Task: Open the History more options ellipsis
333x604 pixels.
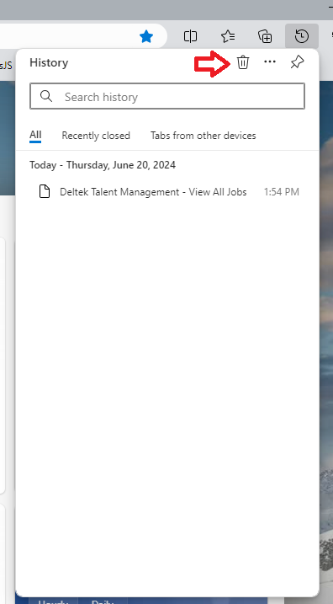Action: [270, 61]
